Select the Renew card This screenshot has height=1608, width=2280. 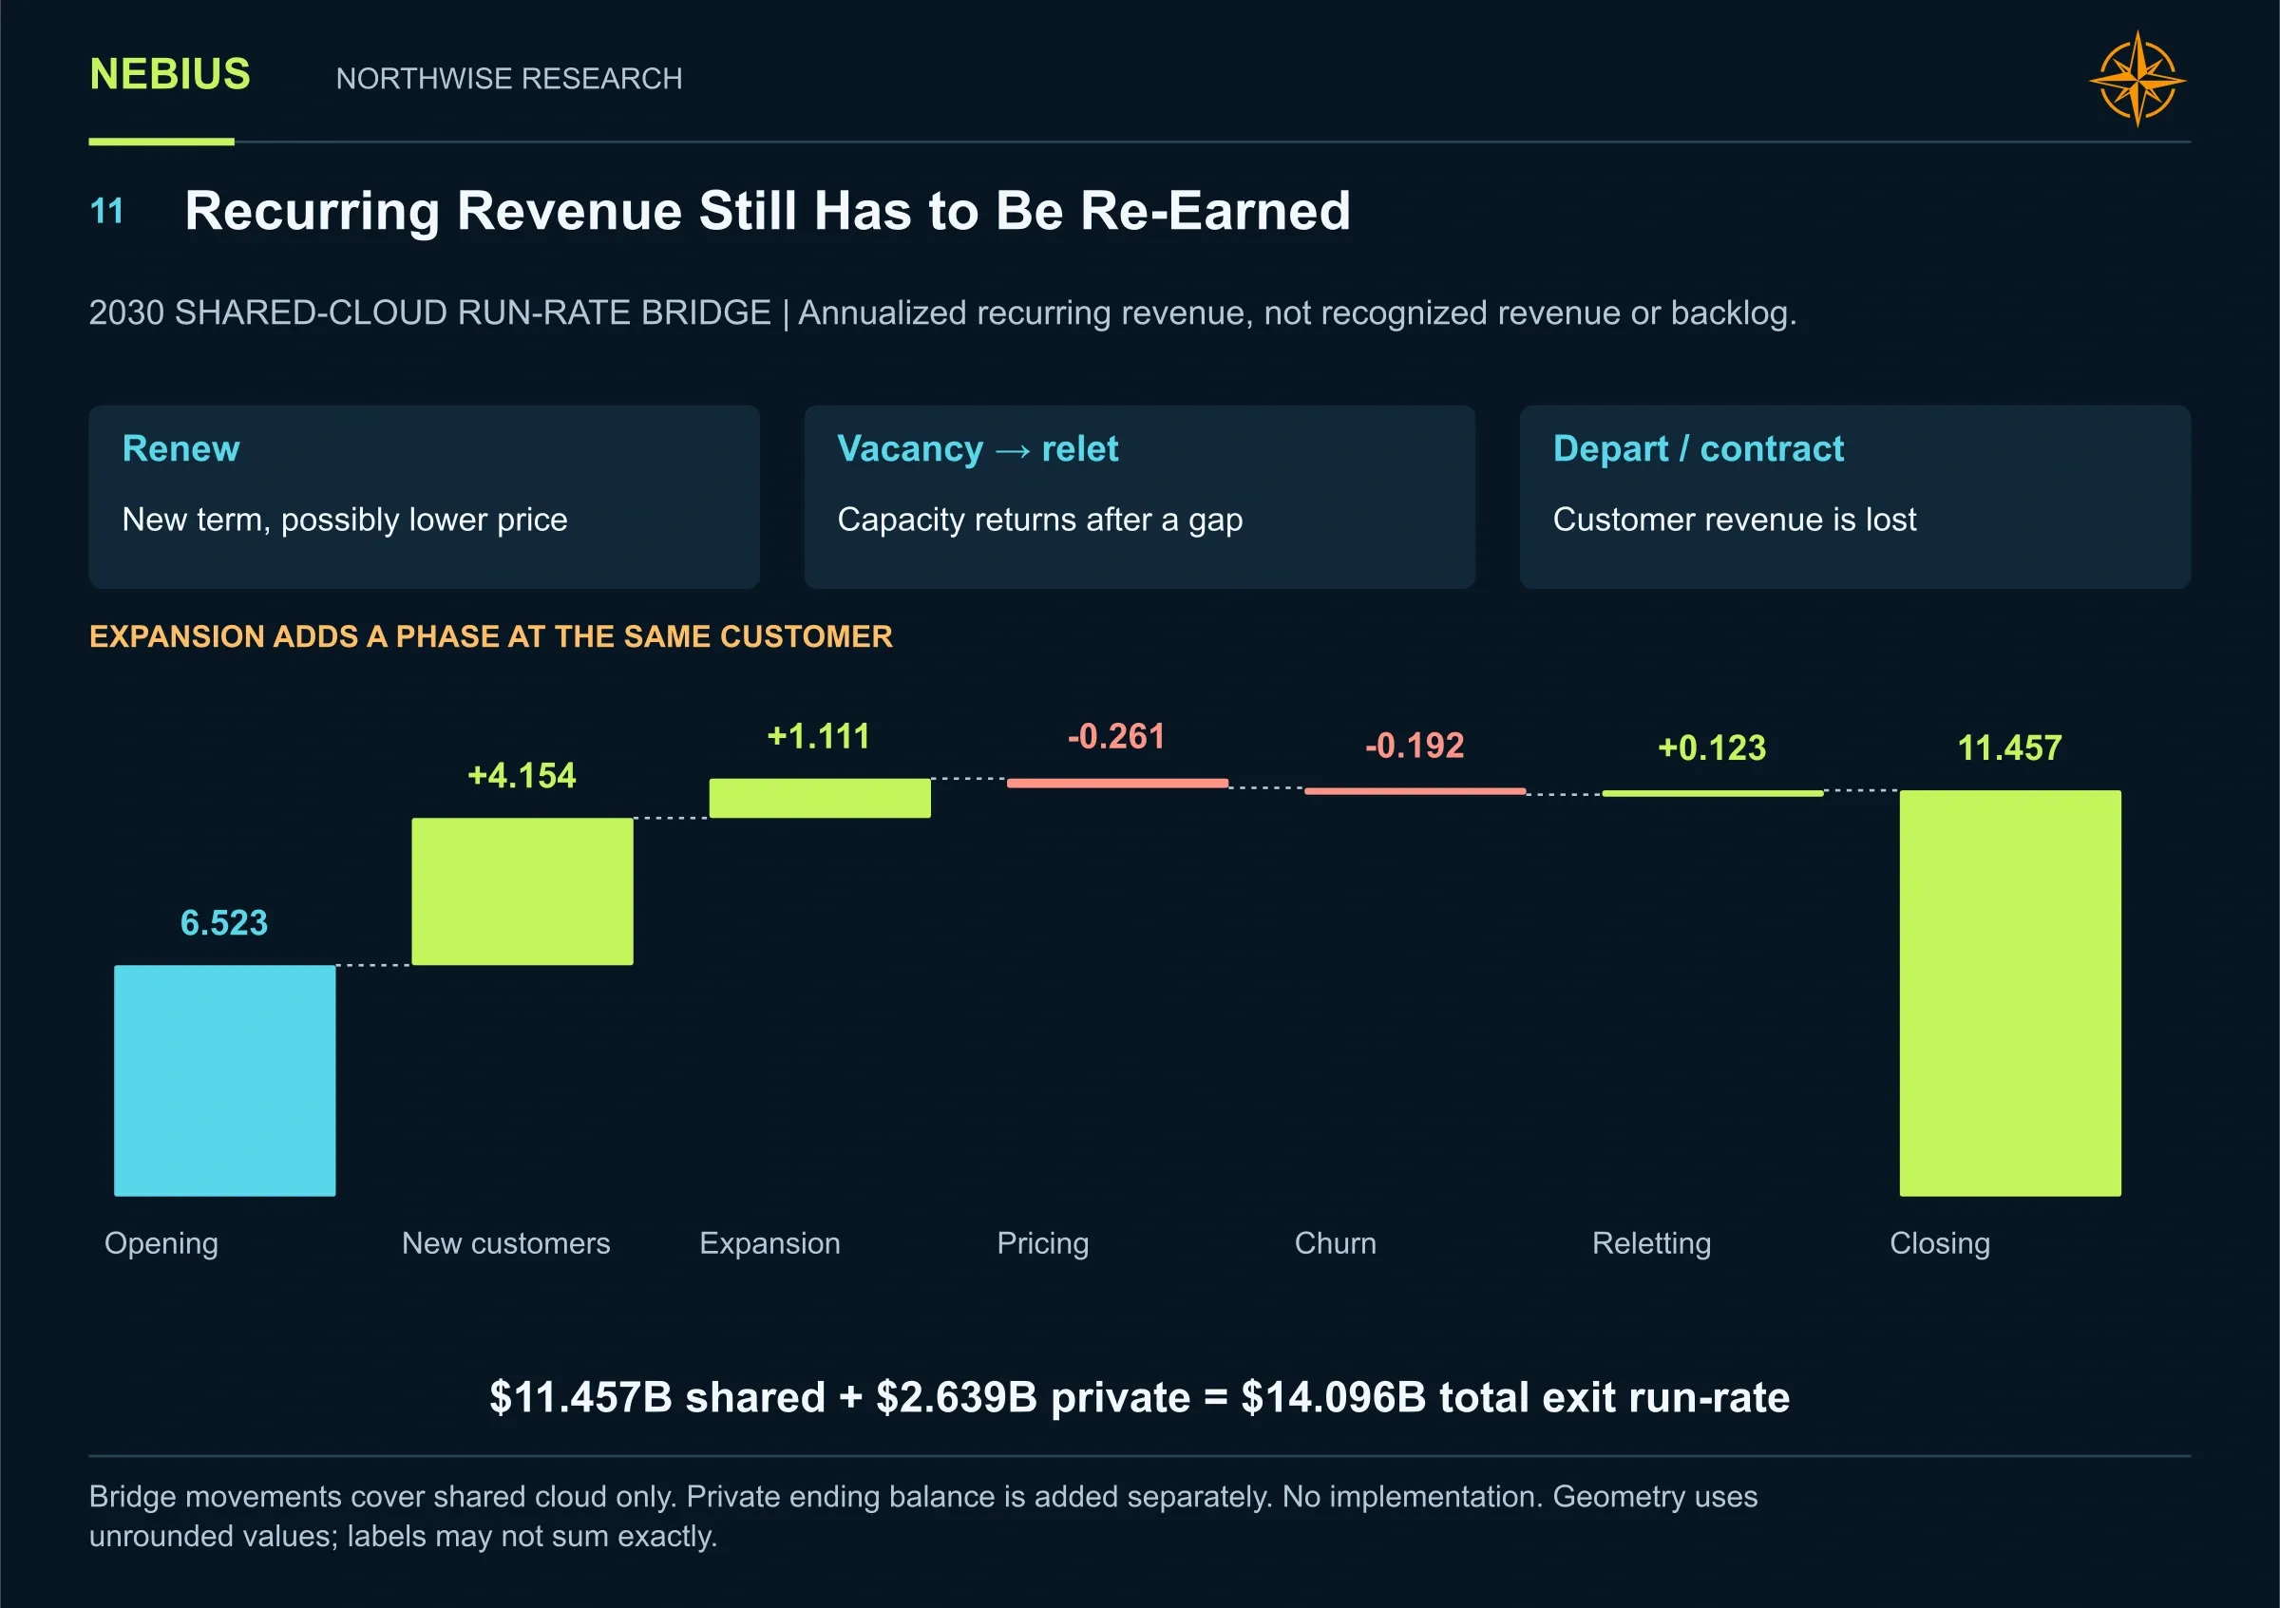tap(424, 497)
